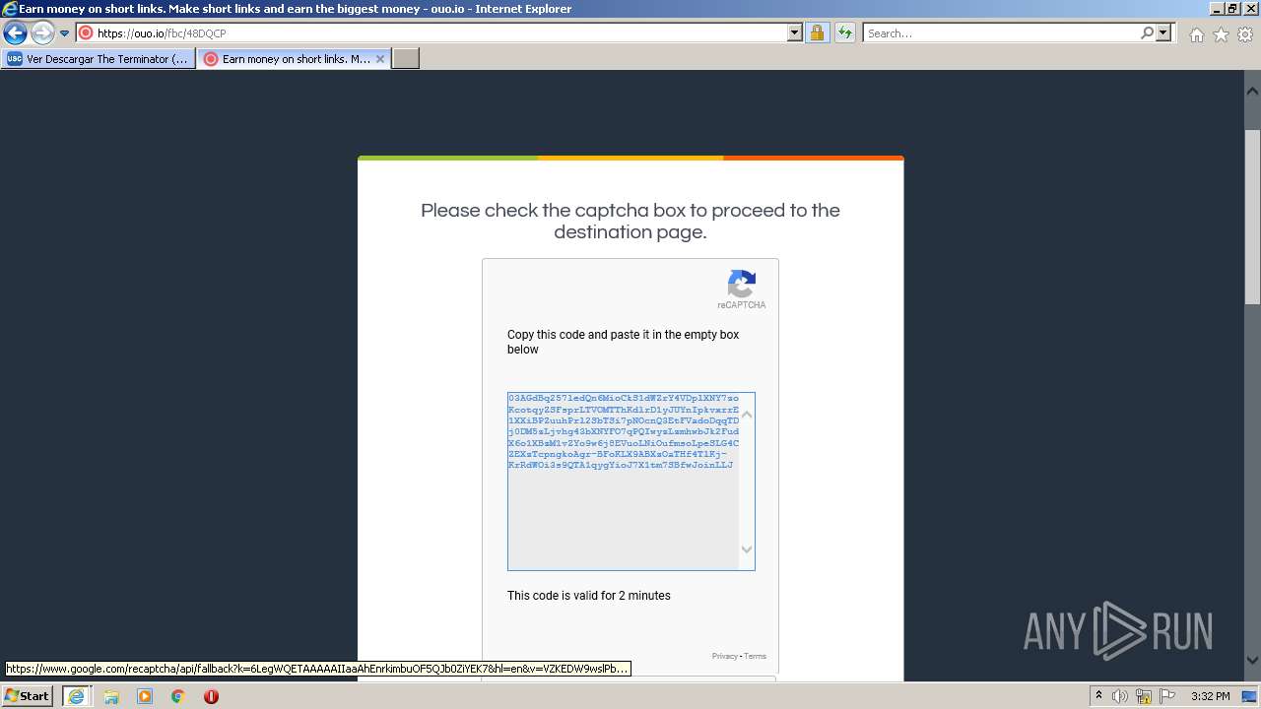Screen dimensions: 1261x709
Task: Refresh the page using the green arrows icon
Action: point(845,33)
